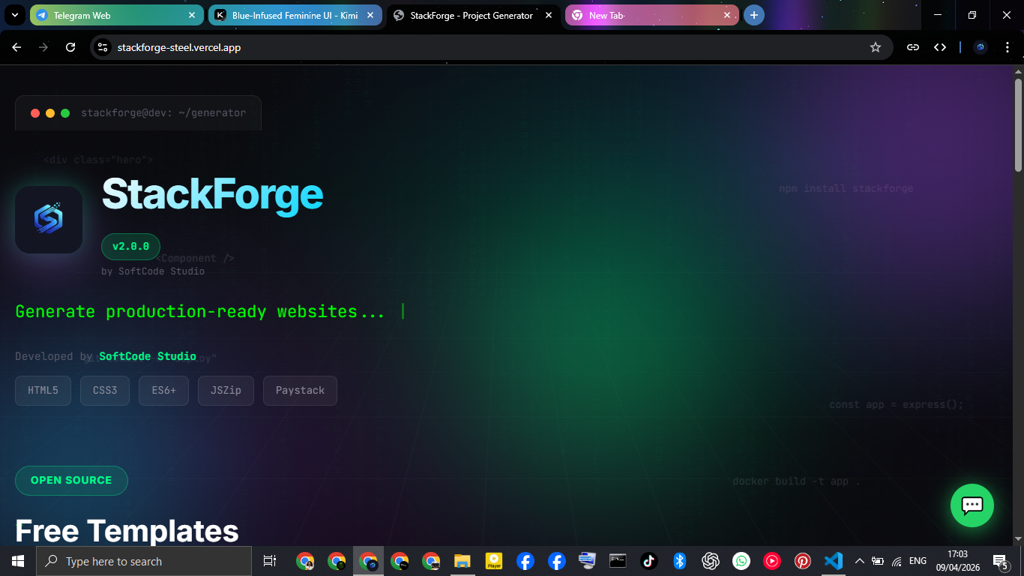Image resolution: width=1024 pixels, height=576 pixels.
Task: Click the copy link icon in the toolbar
Action: (912, 46)
